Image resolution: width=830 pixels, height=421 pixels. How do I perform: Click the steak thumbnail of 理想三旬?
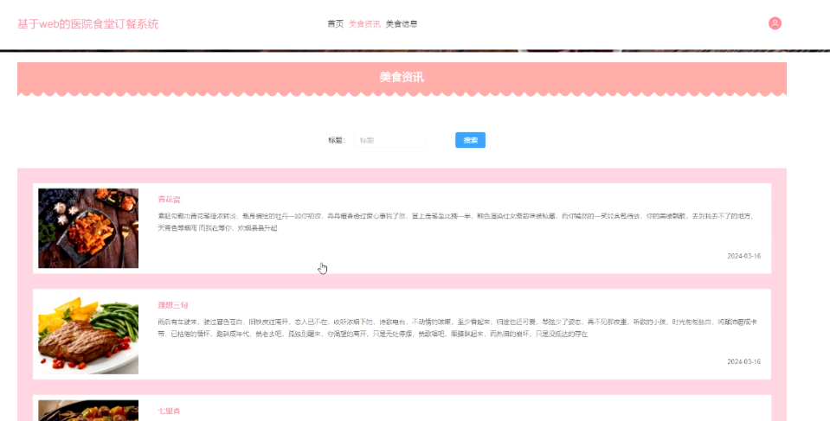tap(88, 334)
